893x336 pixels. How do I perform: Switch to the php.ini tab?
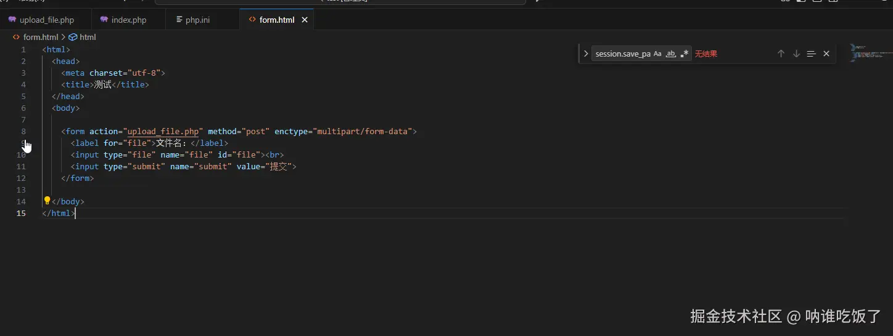[197, 20]
